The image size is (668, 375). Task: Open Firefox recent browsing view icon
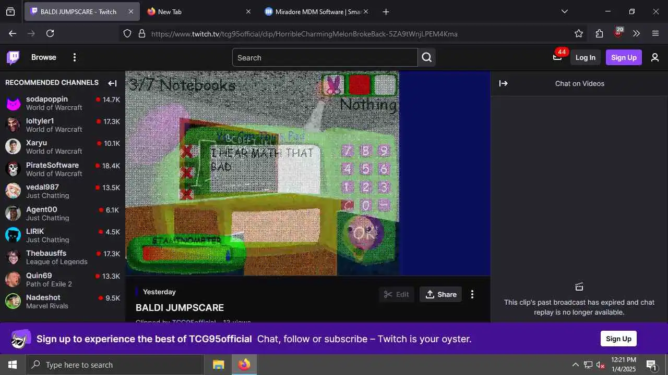point(10,11)
